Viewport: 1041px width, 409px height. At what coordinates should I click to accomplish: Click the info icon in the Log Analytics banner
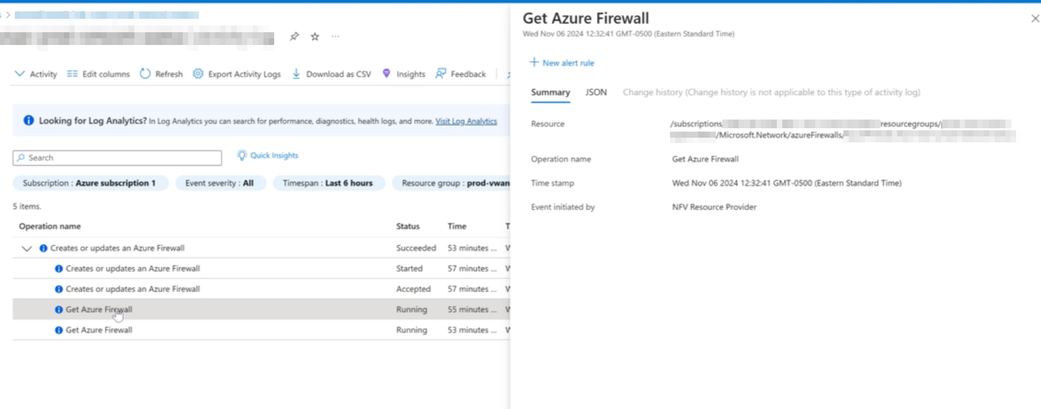tap(29, 121)
